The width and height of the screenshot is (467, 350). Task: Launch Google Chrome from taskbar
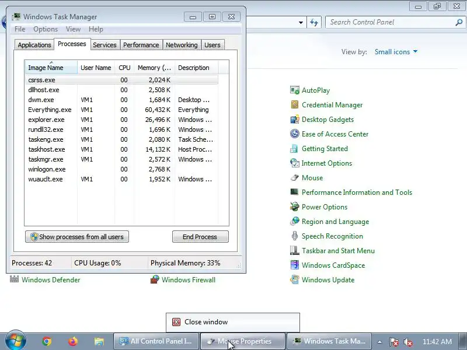click(47, 341)
